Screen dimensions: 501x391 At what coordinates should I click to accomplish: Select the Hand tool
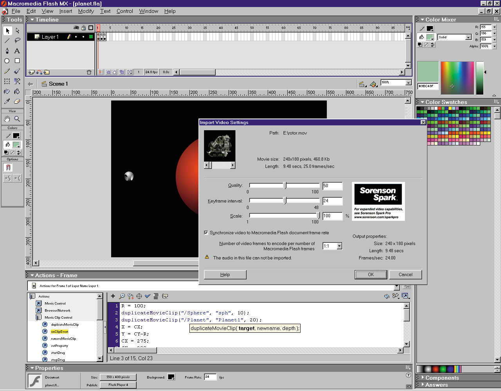[7, 118]
